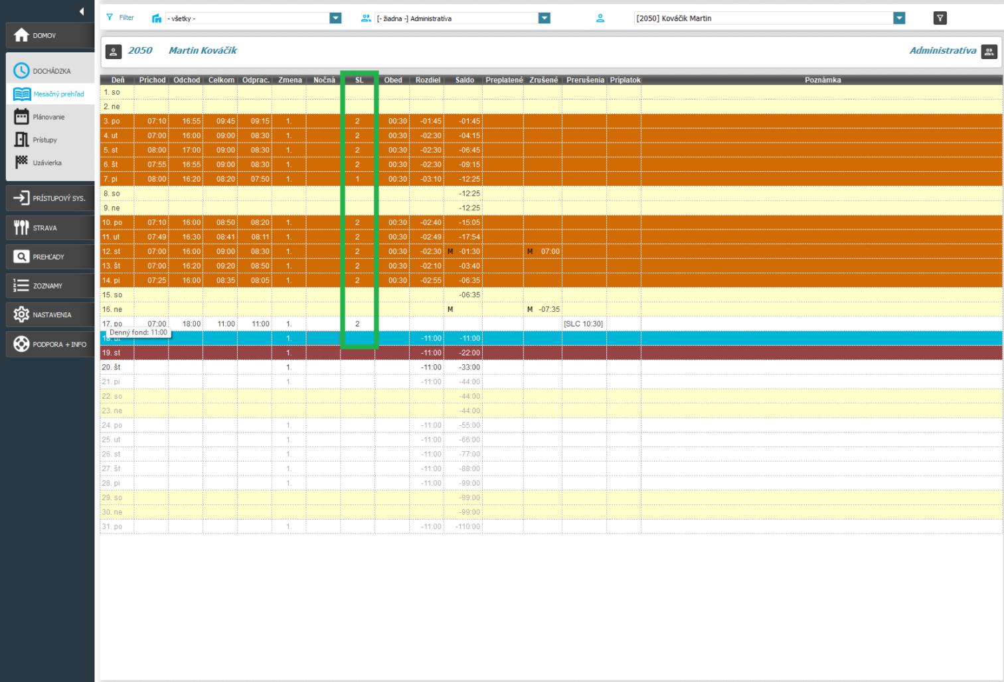1004x682 pixels.
Task: Click the Poznámka column header
Action: [x=822, y=80]
